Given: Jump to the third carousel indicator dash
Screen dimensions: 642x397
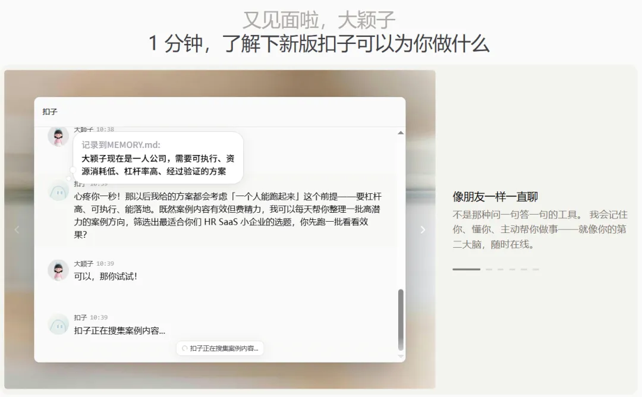Looking at the screenshot, I should 501,269.
